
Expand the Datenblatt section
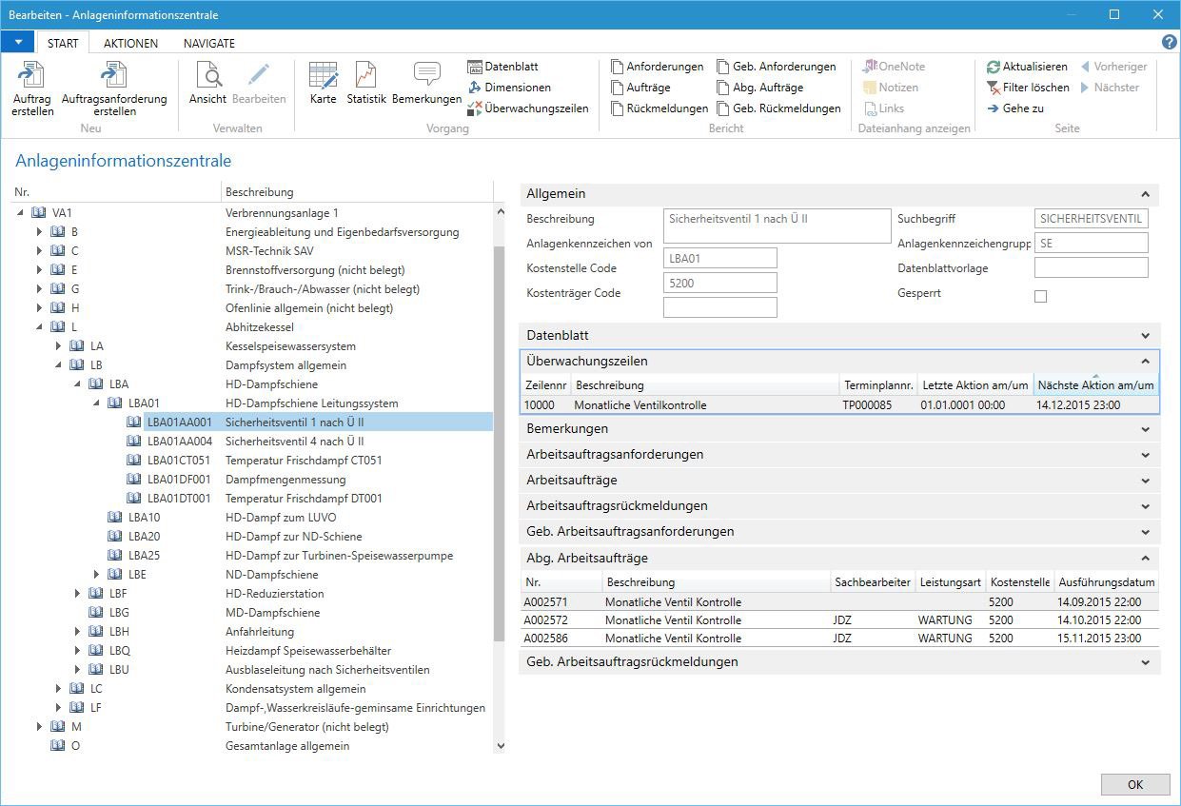(1145, 336)
